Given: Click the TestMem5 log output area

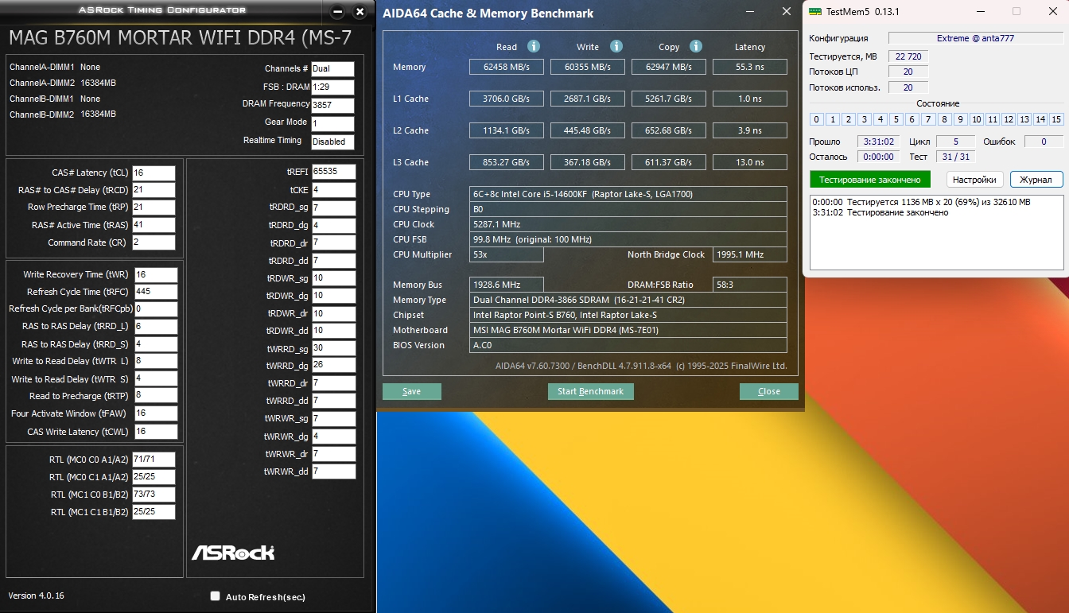Looking at the screenshot, I should (x=936, y=232).
